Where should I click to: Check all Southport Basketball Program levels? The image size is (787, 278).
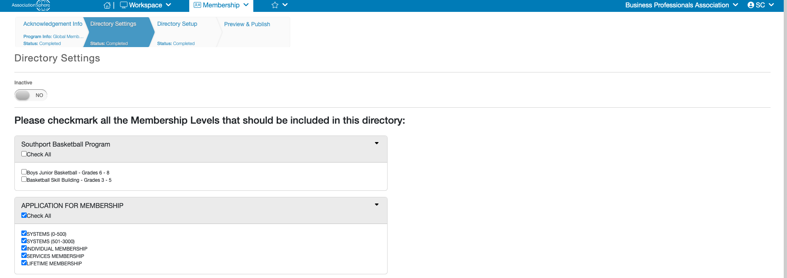pos(24,154)
